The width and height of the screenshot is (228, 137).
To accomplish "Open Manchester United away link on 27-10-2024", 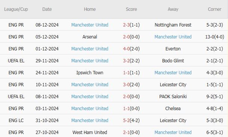I will click(x=173, y=132).
